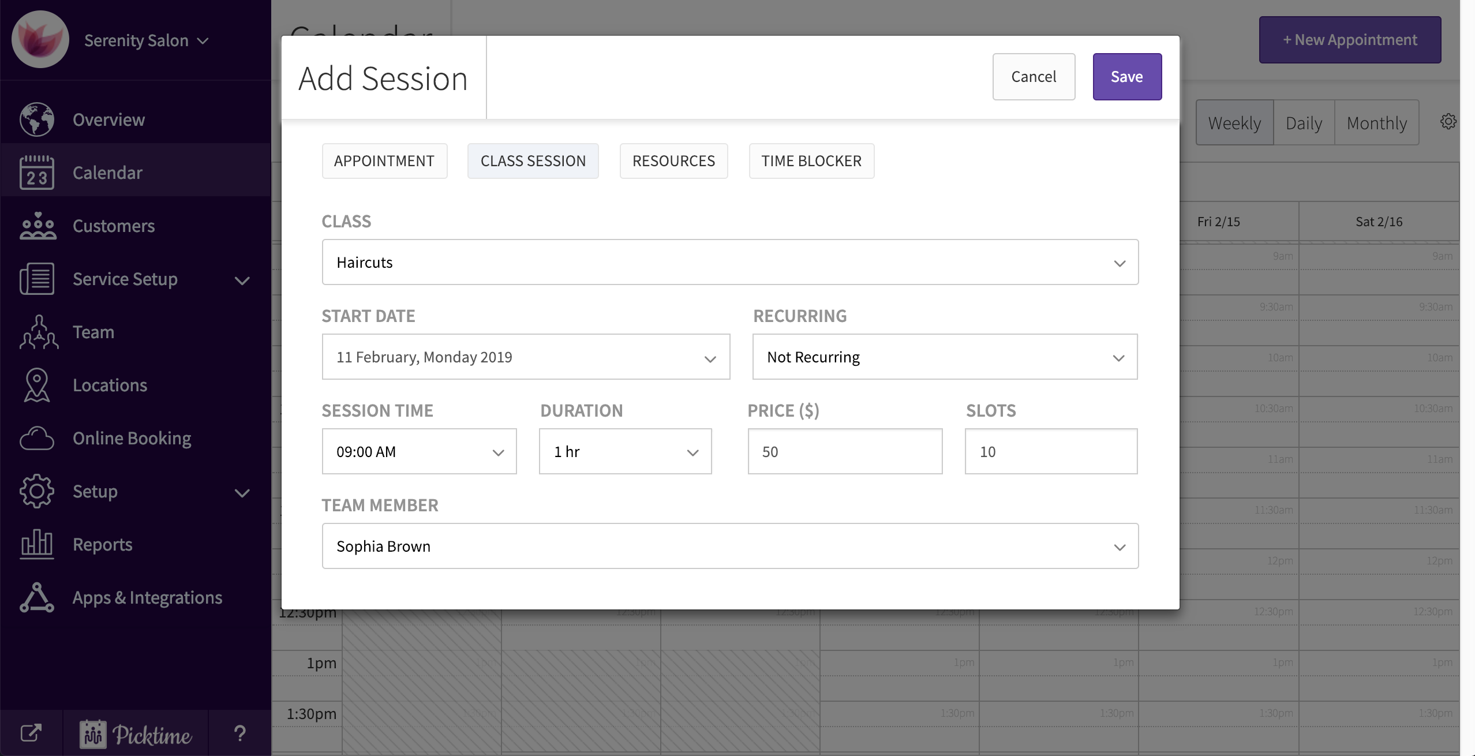Select the Appointment tab

pyautogui.click(x=384, y=161)
